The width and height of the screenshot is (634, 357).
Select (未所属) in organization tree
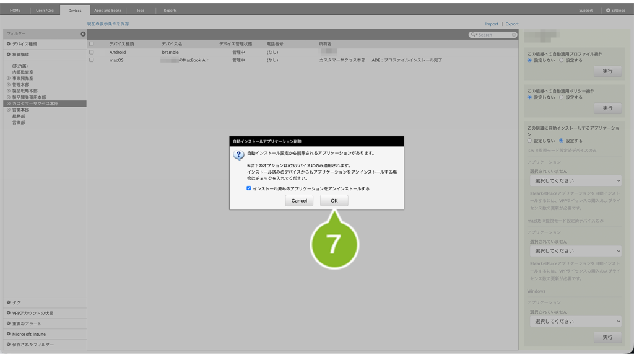coord(20,66)
